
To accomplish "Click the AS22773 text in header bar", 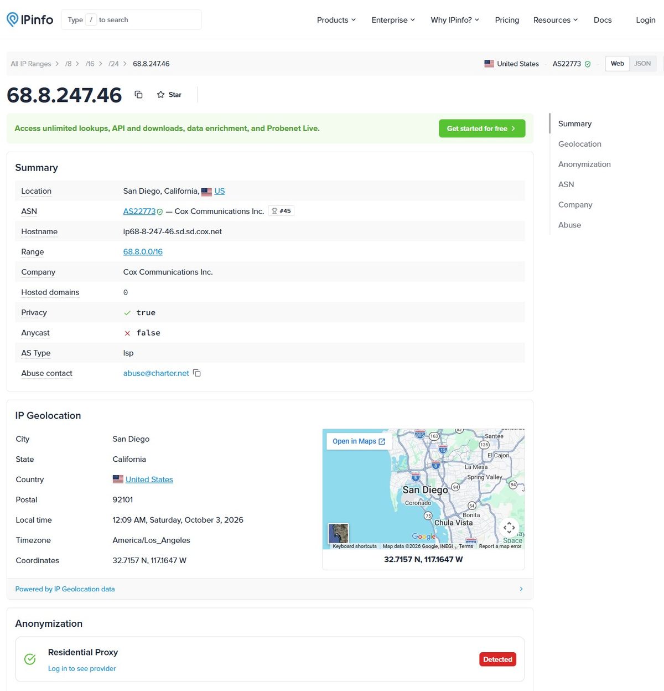I will (x=567, y=64).
